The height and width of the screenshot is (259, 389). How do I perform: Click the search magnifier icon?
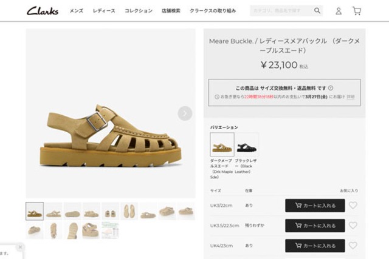point(317,11)
